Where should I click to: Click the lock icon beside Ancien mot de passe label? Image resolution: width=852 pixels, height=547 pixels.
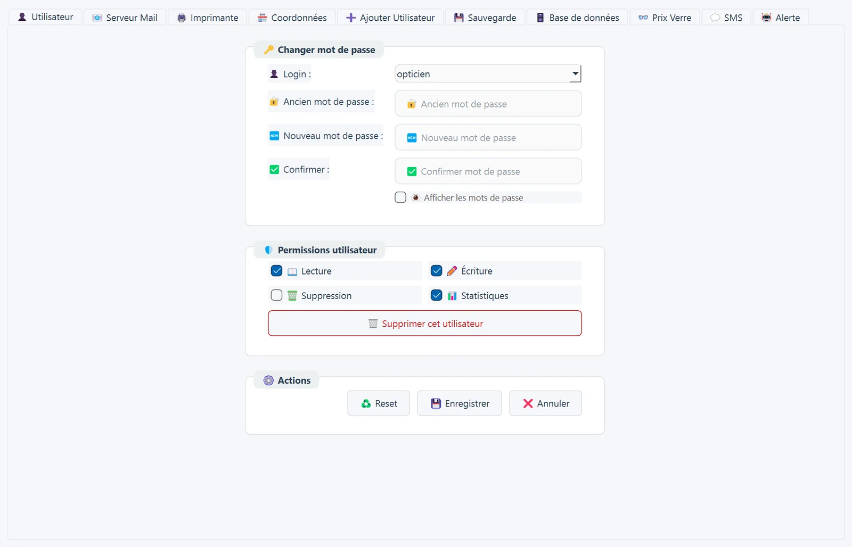click(274, 102)
